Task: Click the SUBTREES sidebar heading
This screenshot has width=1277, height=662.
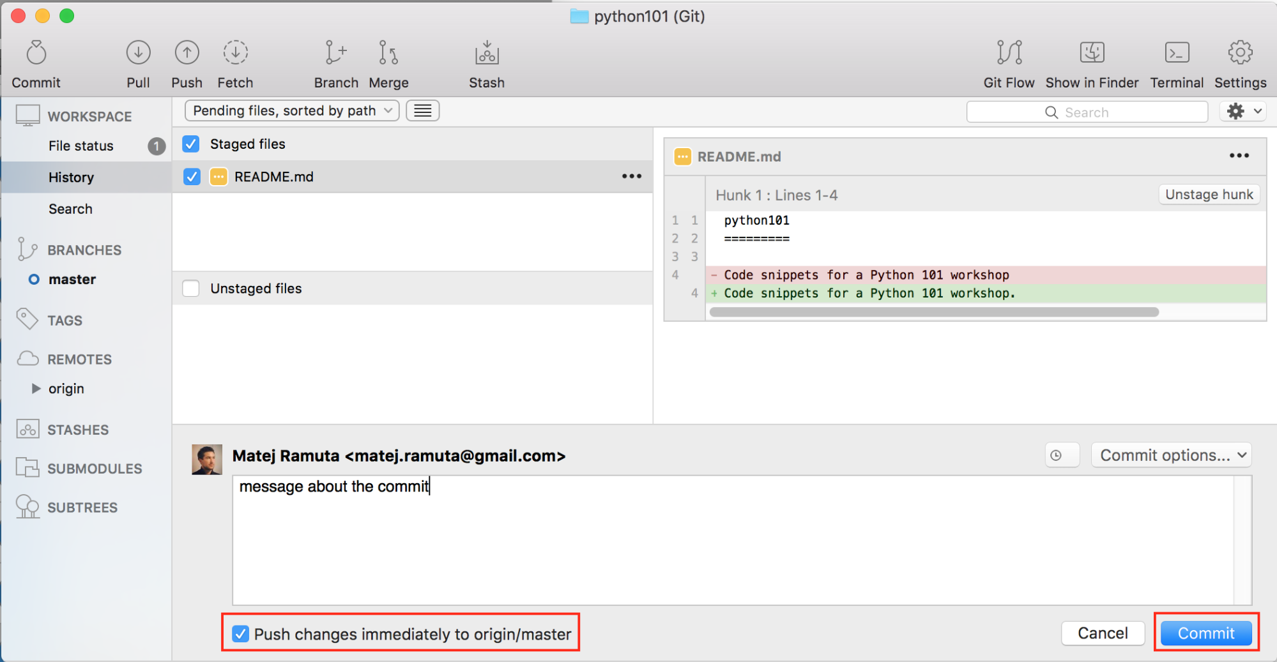Action: click(x=82, y=508)
